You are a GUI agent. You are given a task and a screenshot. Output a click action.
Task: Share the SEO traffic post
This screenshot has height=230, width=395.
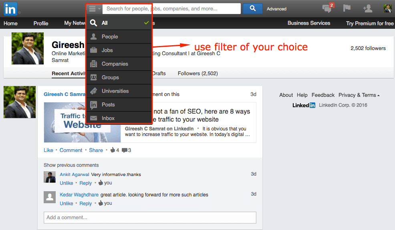coord(96,150)
